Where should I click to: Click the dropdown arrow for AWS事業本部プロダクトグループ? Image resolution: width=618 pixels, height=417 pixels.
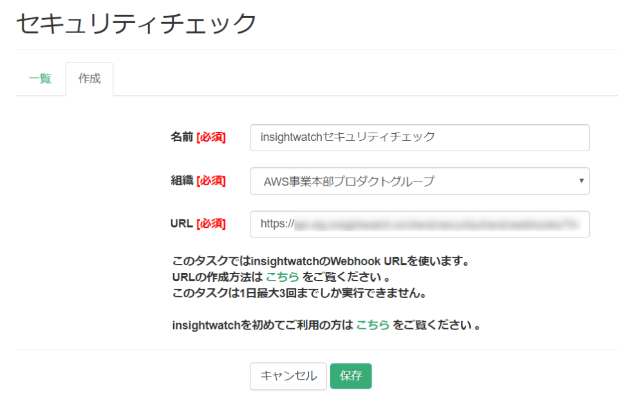coord(581,181)
